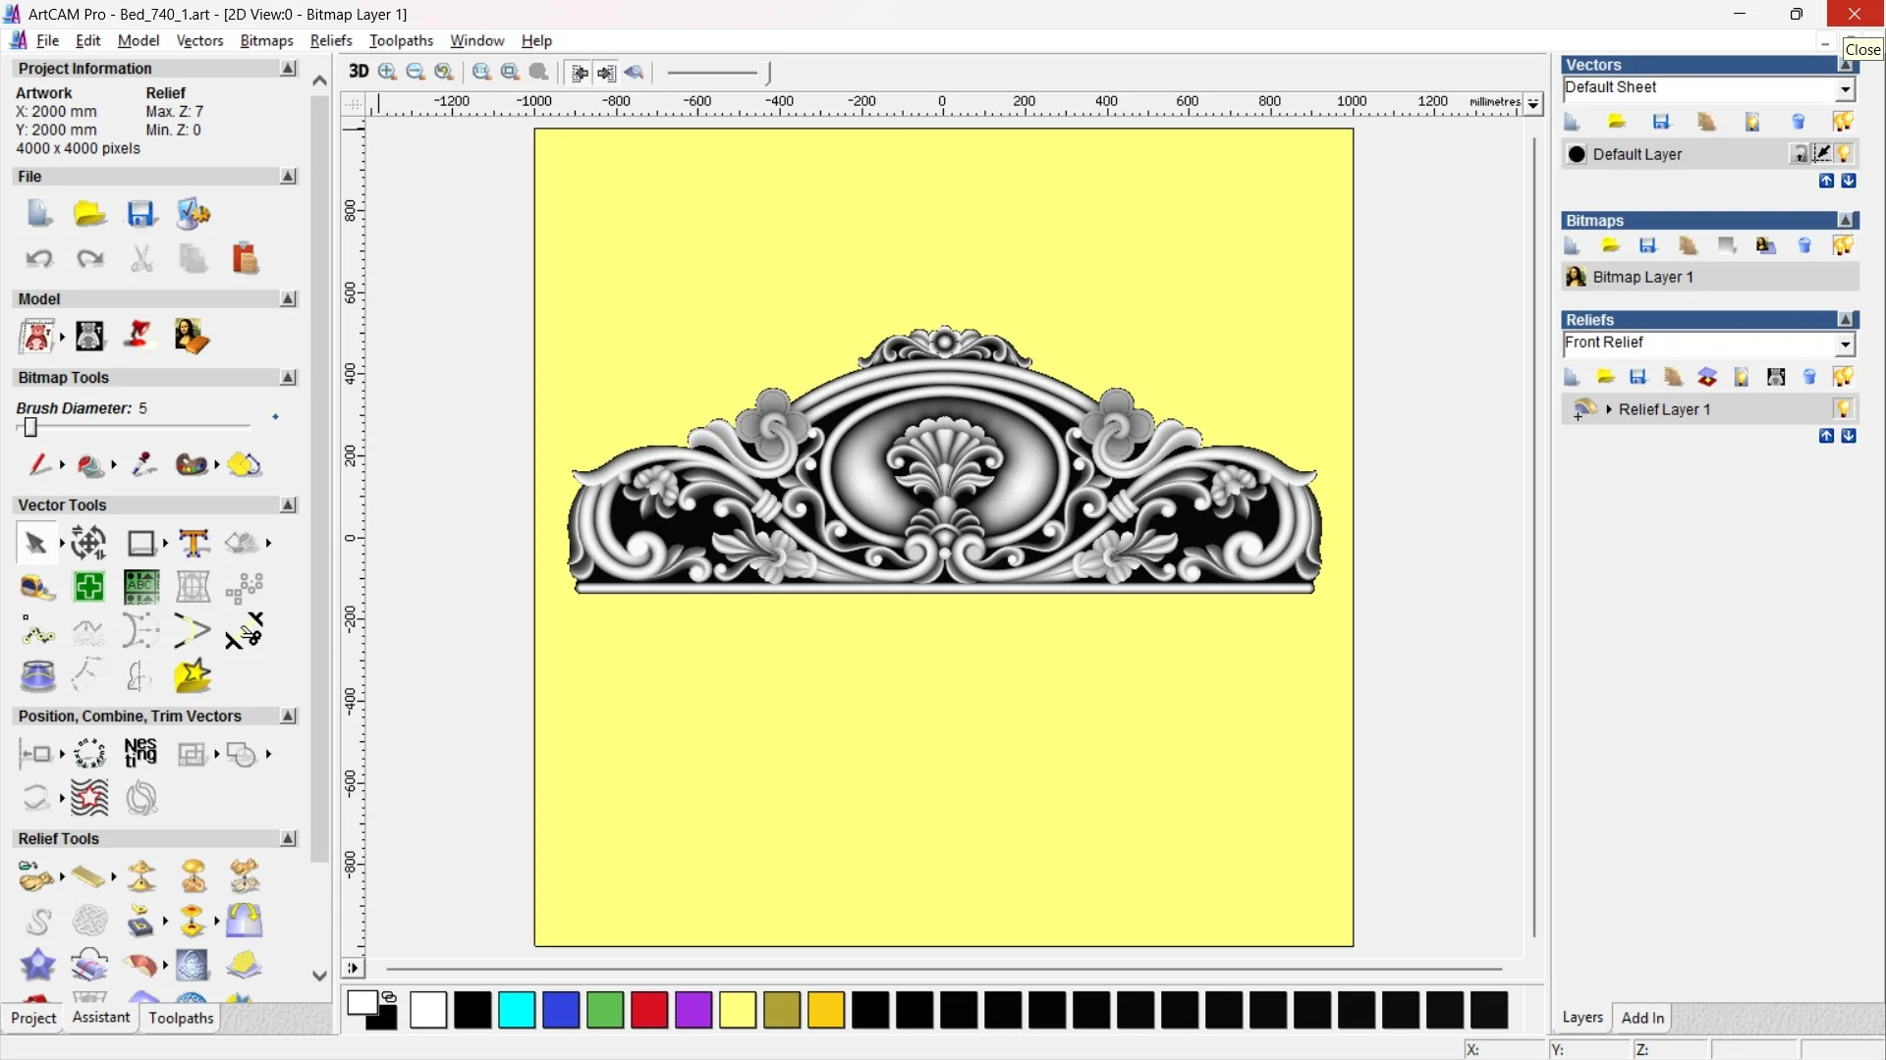Switch to the Toolpaths tab
The image size is (1886, 1060).
tap(181, 1018)
